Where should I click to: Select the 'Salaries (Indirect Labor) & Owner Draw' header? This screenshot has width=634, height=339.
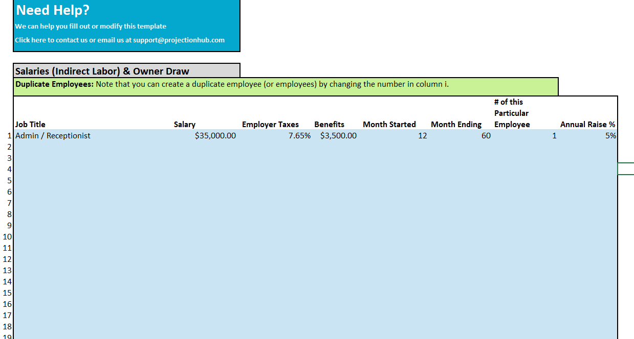[x=126, y=70]
